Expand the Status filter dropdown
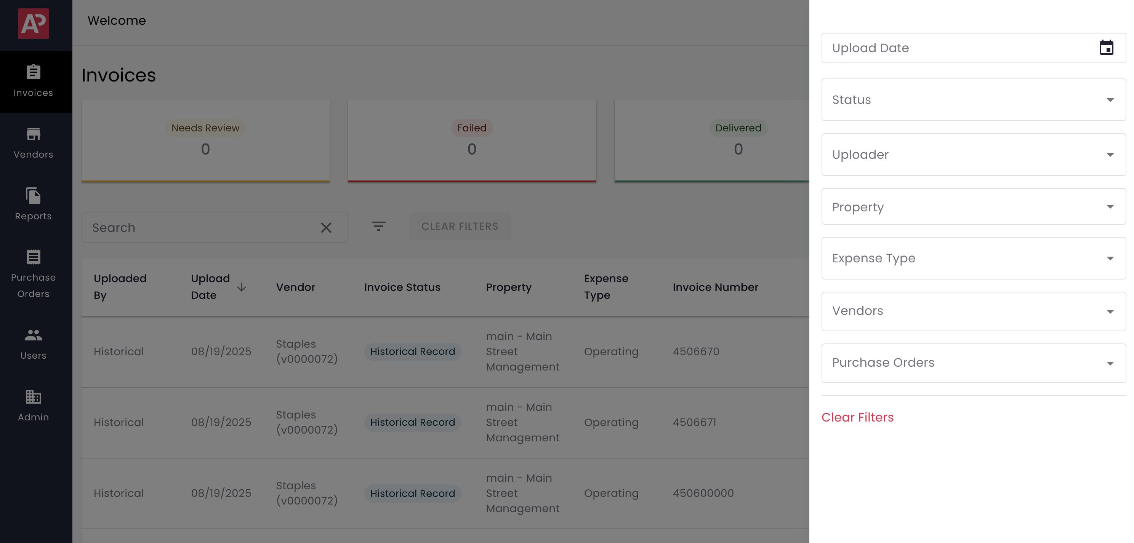Image resolution: width=1134 pixels, height=543 pixels. [973, 100]
